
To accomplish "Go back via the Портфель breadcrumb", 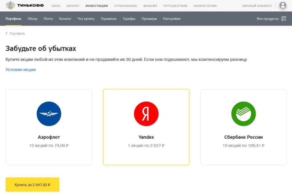I will coord(17,34).
